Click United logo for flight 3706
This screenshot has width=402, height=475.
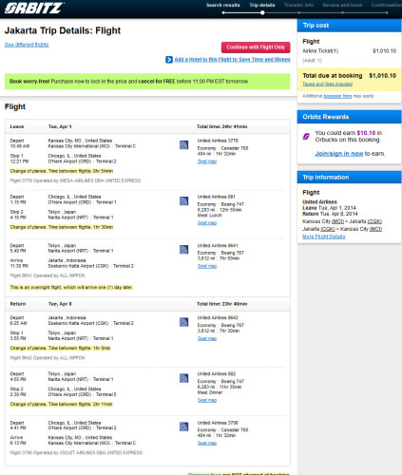click(x=184, y=427)
